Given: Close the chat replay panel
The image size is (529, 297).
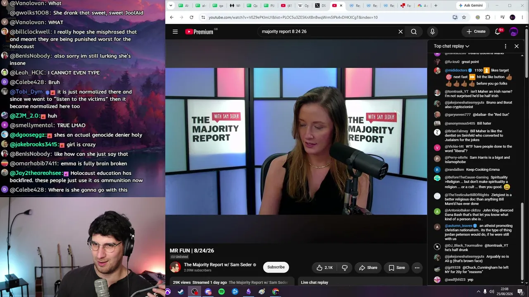Looking at the screenshot, I should pyautogui.click(x=517, y=46).
